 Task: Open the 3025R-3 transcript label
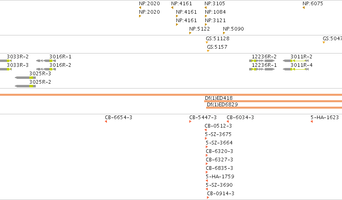pos(40,74)
